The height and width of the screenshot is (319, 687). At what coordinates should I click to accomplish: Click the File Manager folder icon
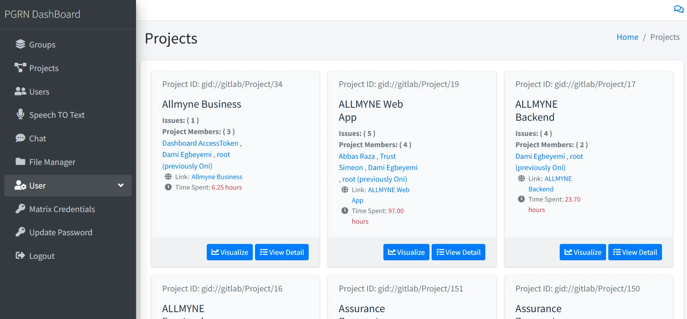coord(20,162)
